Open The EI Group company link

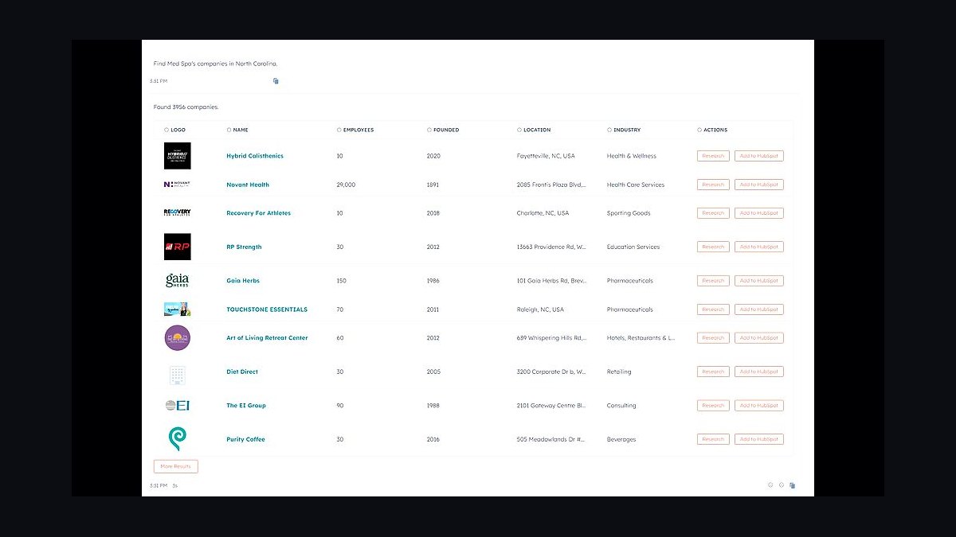tap(246, 406)
